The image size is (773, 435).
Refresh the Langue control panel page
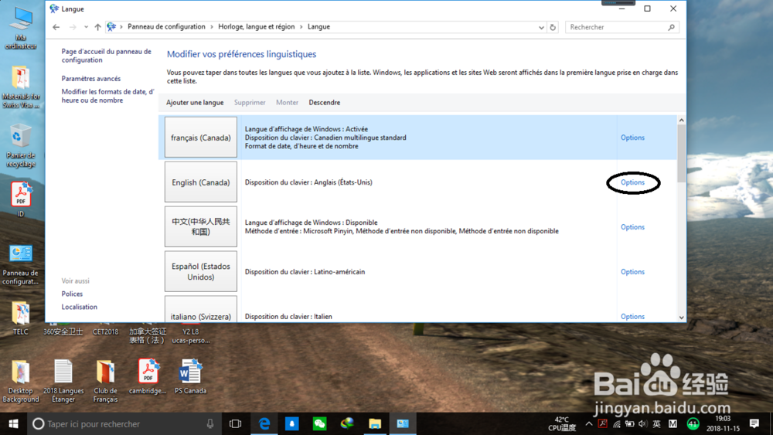[553, 28]
